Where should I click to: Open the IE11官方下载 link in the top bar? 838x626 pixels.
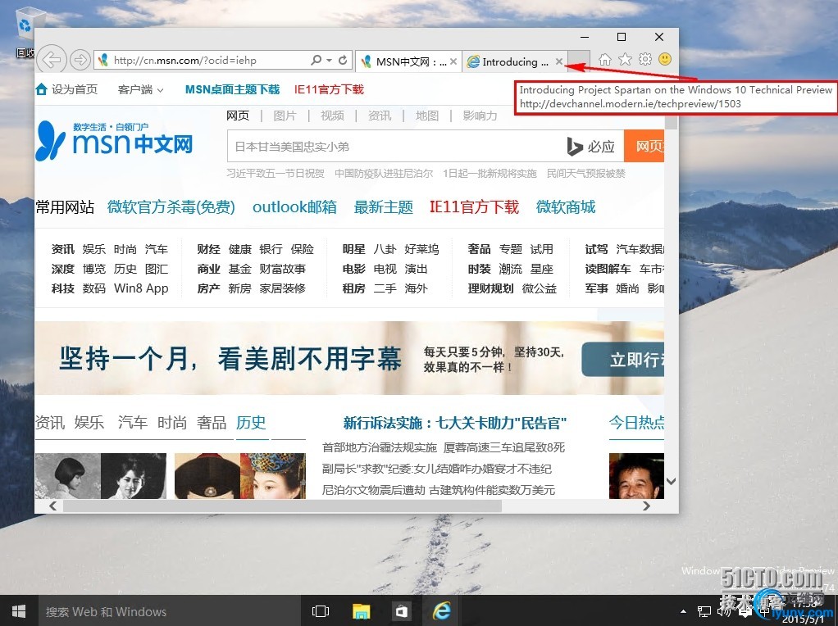coord(329,90)
